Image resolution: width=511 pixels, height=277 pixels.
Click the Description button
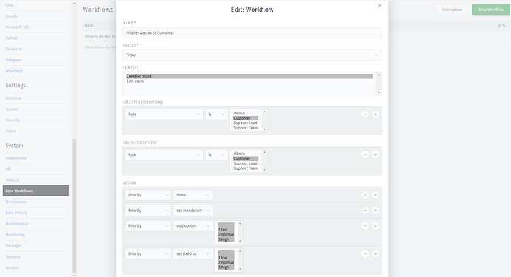[452, 10]
